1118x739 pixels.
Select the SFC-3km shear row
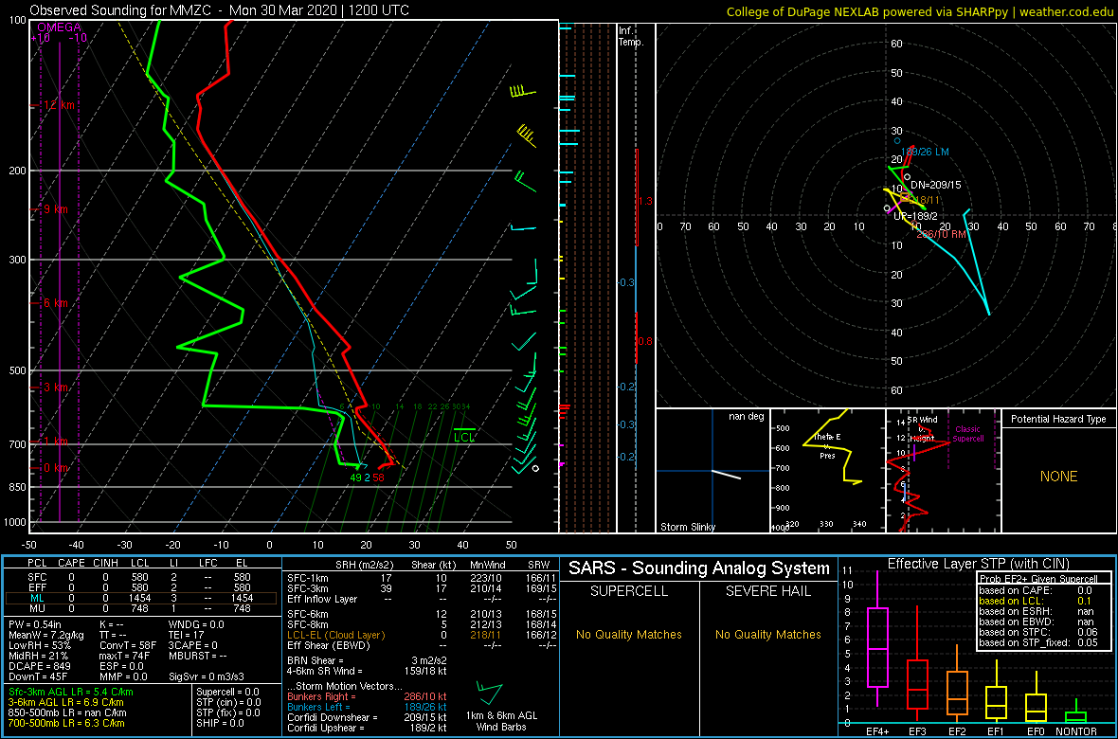421,587
